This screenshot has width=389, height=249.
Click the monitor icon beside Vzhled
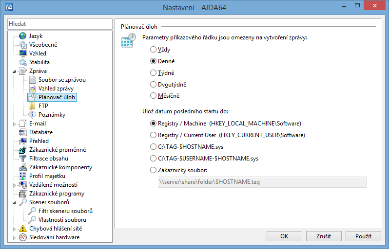pos(23,53)
